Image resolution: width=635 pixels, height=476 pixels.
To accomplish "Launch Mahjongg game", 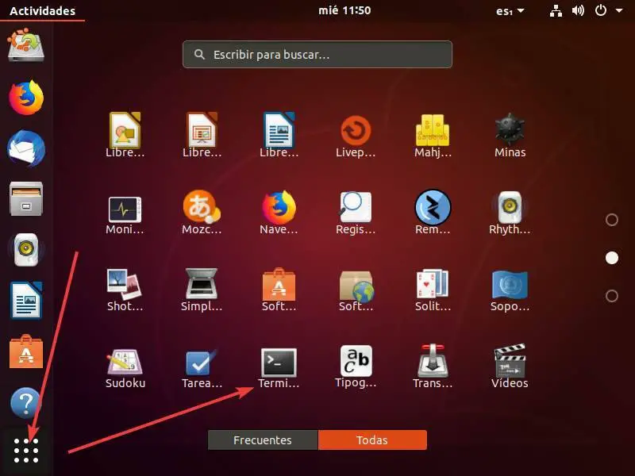I will (433, 130).
